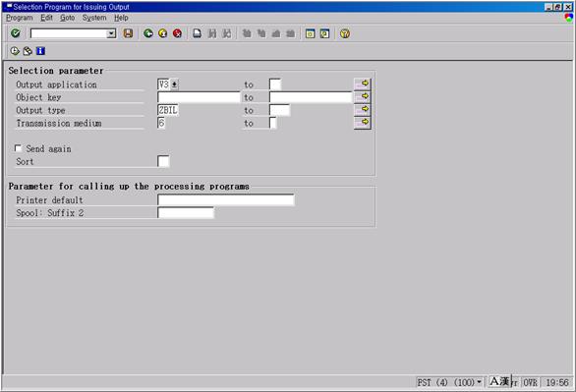Click the 19:56 time in status bar
Screen dimensions: 576x392
[557, 383]
